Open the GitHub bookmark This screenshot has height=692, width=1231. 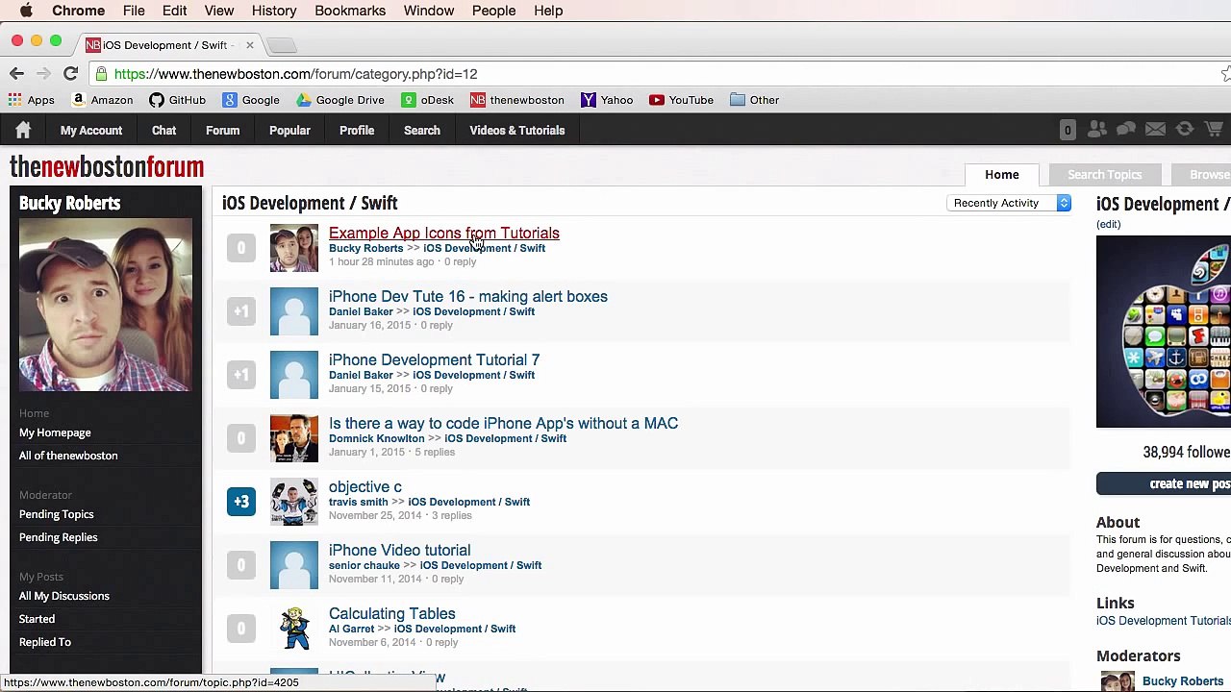click(x=177, y=100)
